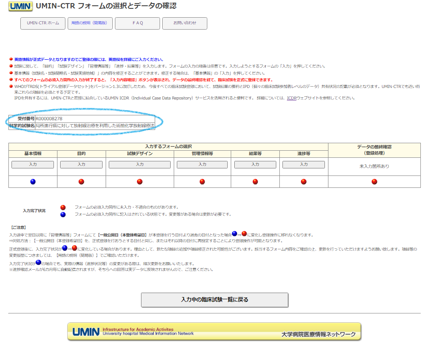
Task: Follow the ICDR website link
Action: click(x=291, y=98)
